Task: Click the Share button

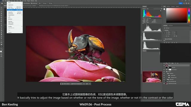Action: click(x=181, y=3)
